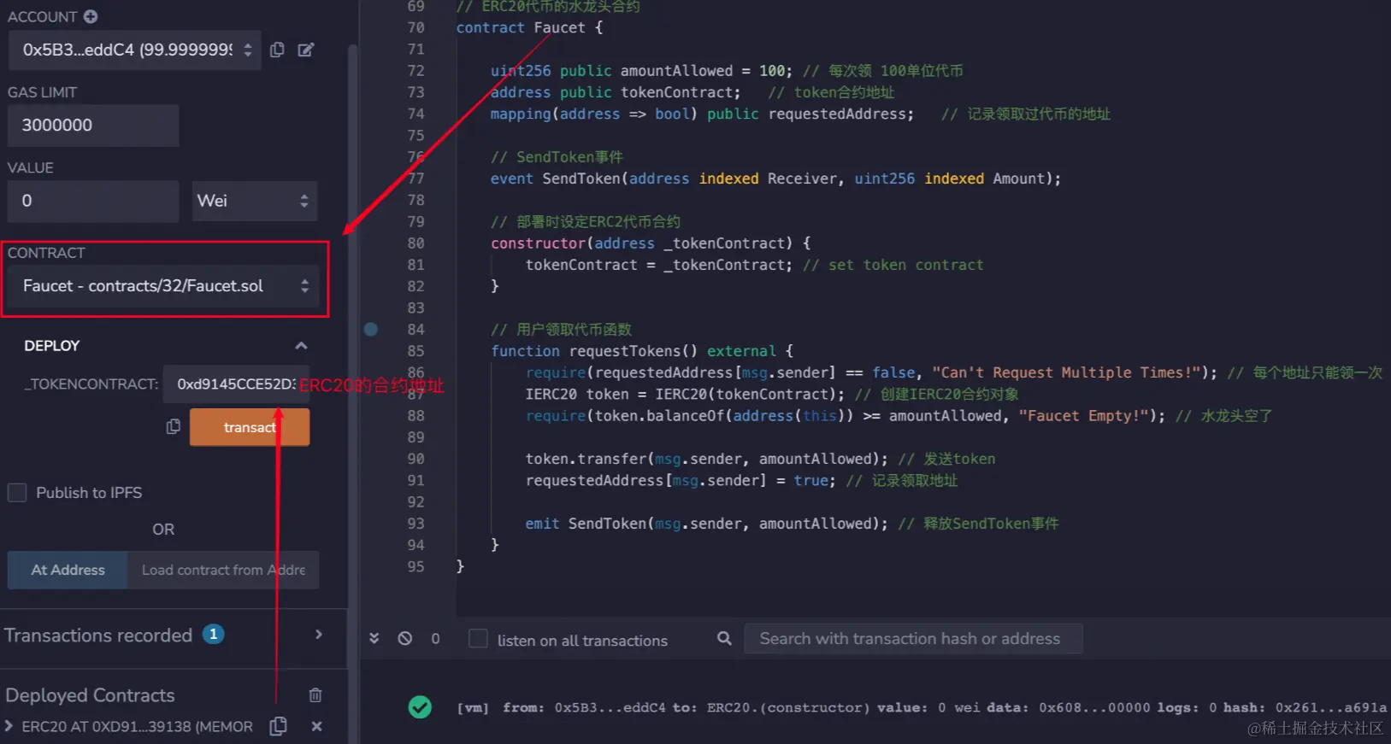The height and width of the screenshot is (744, 1391).
Task: Click the 'token.transfer(msg.sender, amountAllowed)' line
Action: (760, 459)
